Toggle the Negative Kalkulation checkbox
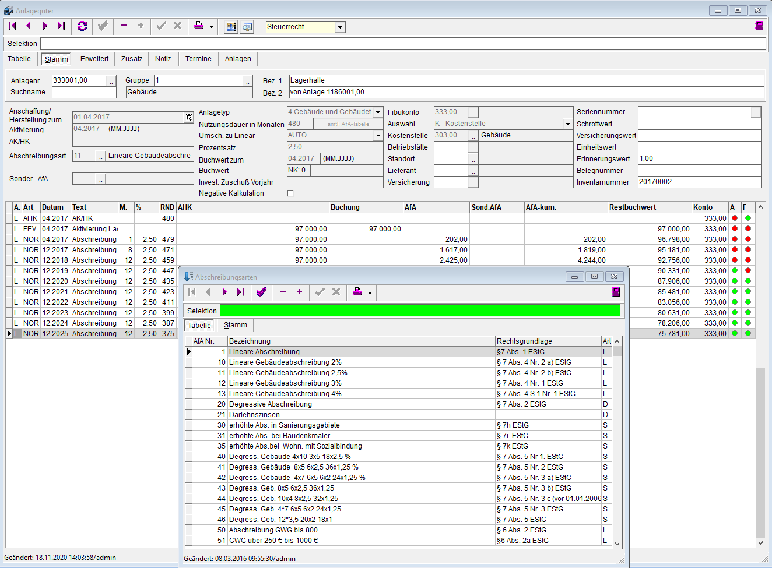The image size is (772, 568). coord(290,193)
